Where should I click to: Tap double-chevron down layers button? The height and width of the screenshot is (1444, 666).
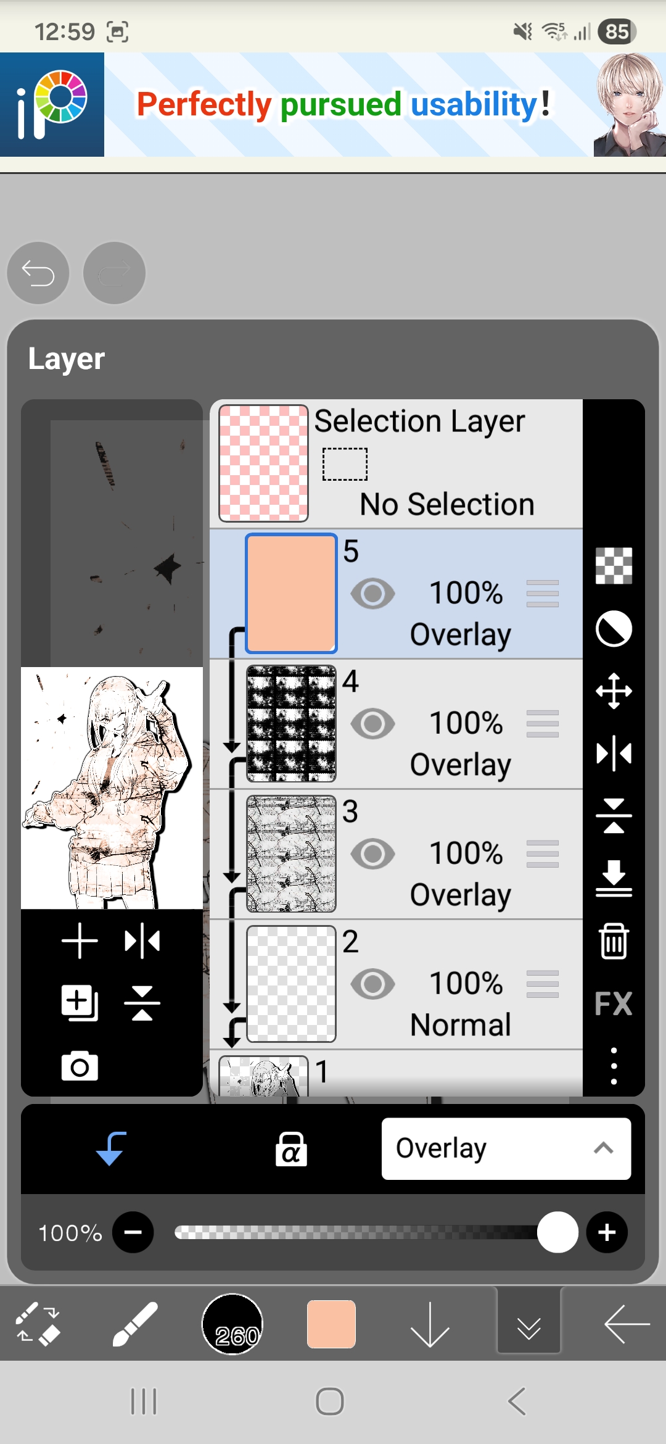coord(529,1324)
